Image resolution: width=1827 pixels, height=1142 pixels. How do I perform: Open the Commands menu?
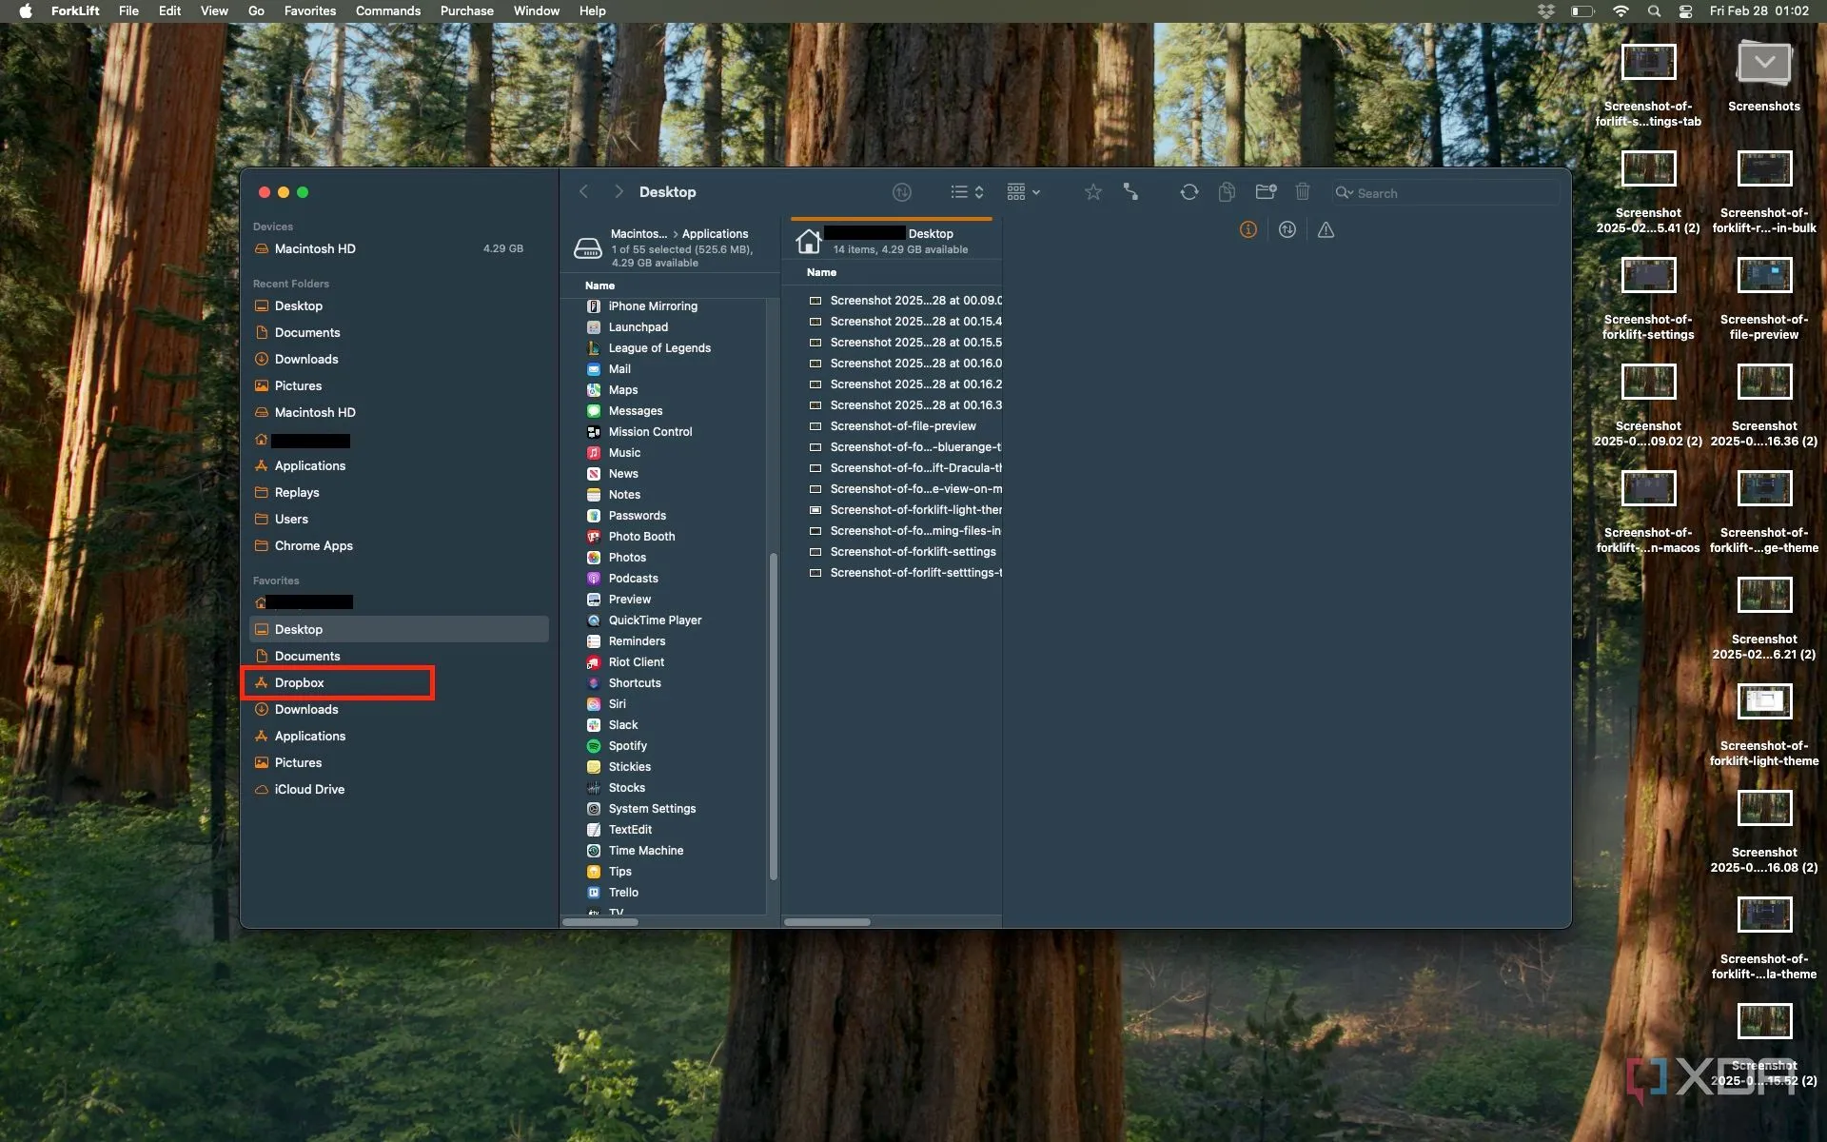(x=387, y=10)
